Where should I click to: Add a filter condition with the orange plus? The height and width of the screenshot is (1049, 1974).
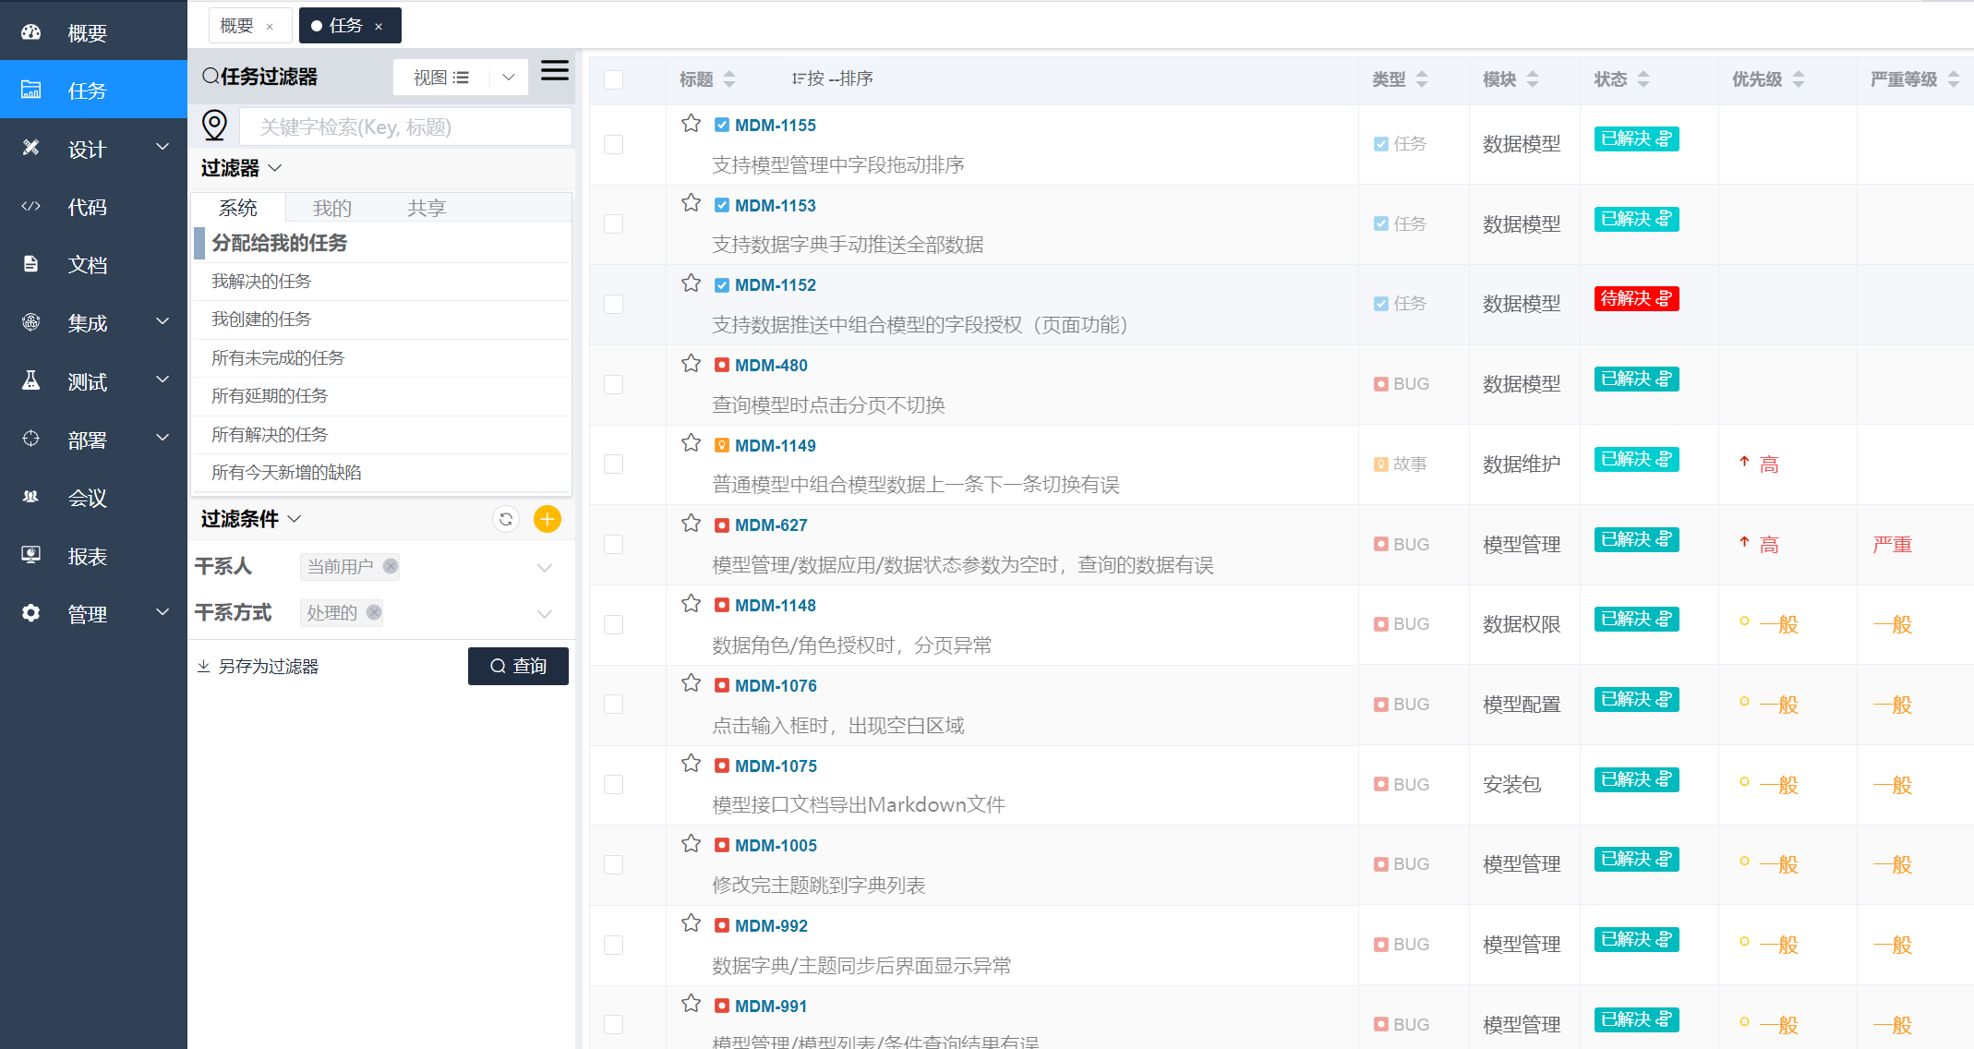(548, 519)
